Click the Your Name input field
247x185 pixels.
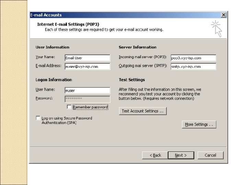pos(87,58)
